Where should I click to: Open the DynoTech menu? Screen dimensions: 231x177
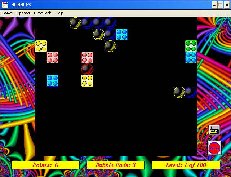point(43,13)
